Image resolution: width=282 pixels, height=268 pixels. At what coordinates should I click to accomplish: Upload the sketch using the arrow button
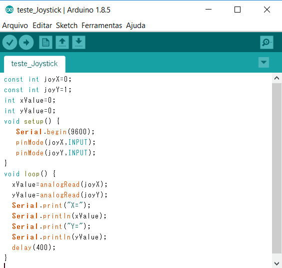coord(26,43)
